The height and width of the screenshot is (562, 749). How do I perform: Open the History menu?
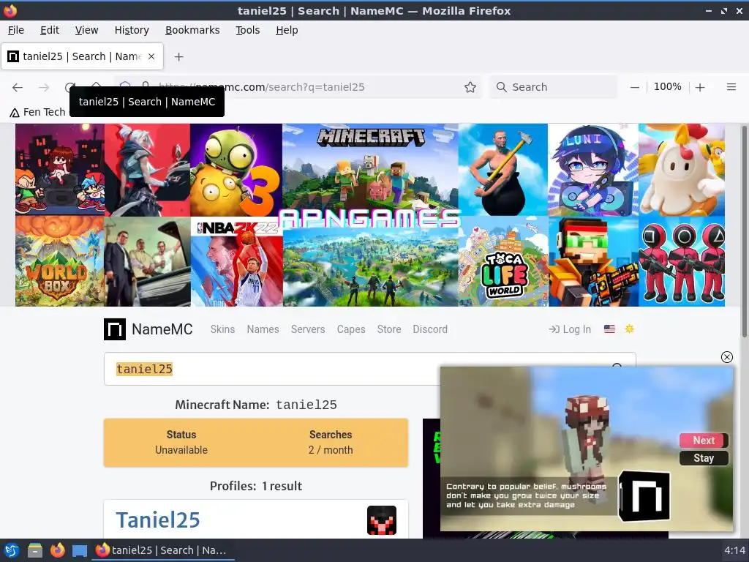(132, 30)
